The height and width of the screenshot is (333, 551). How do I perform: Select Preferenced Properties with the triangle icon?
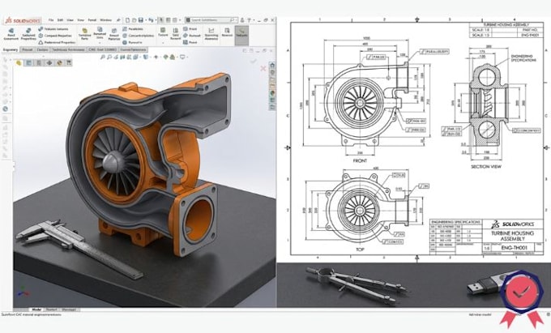pyautogui.click(x=58, y=42)
